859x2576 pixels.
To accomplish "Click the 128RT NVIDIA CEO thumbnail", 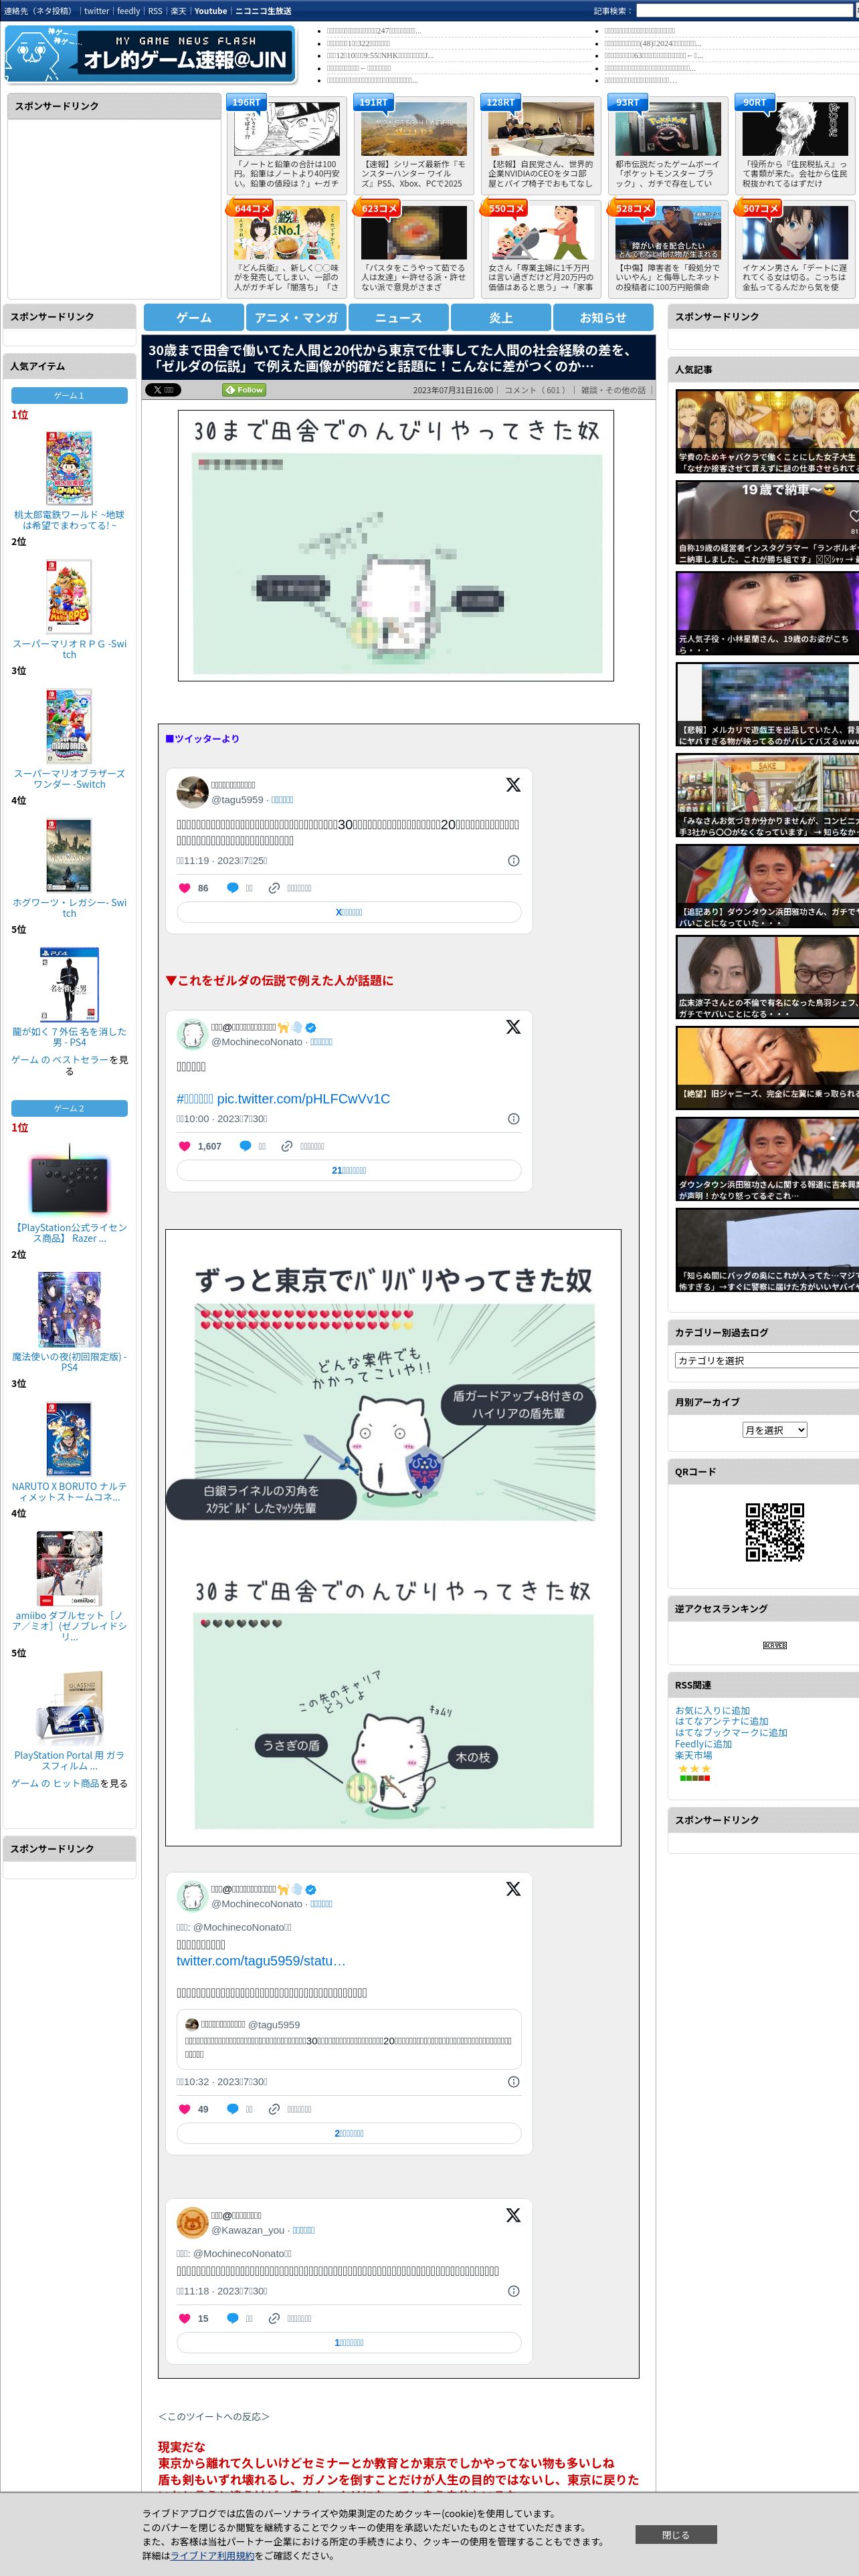I will pyautogui.click(x=540, y=128).
